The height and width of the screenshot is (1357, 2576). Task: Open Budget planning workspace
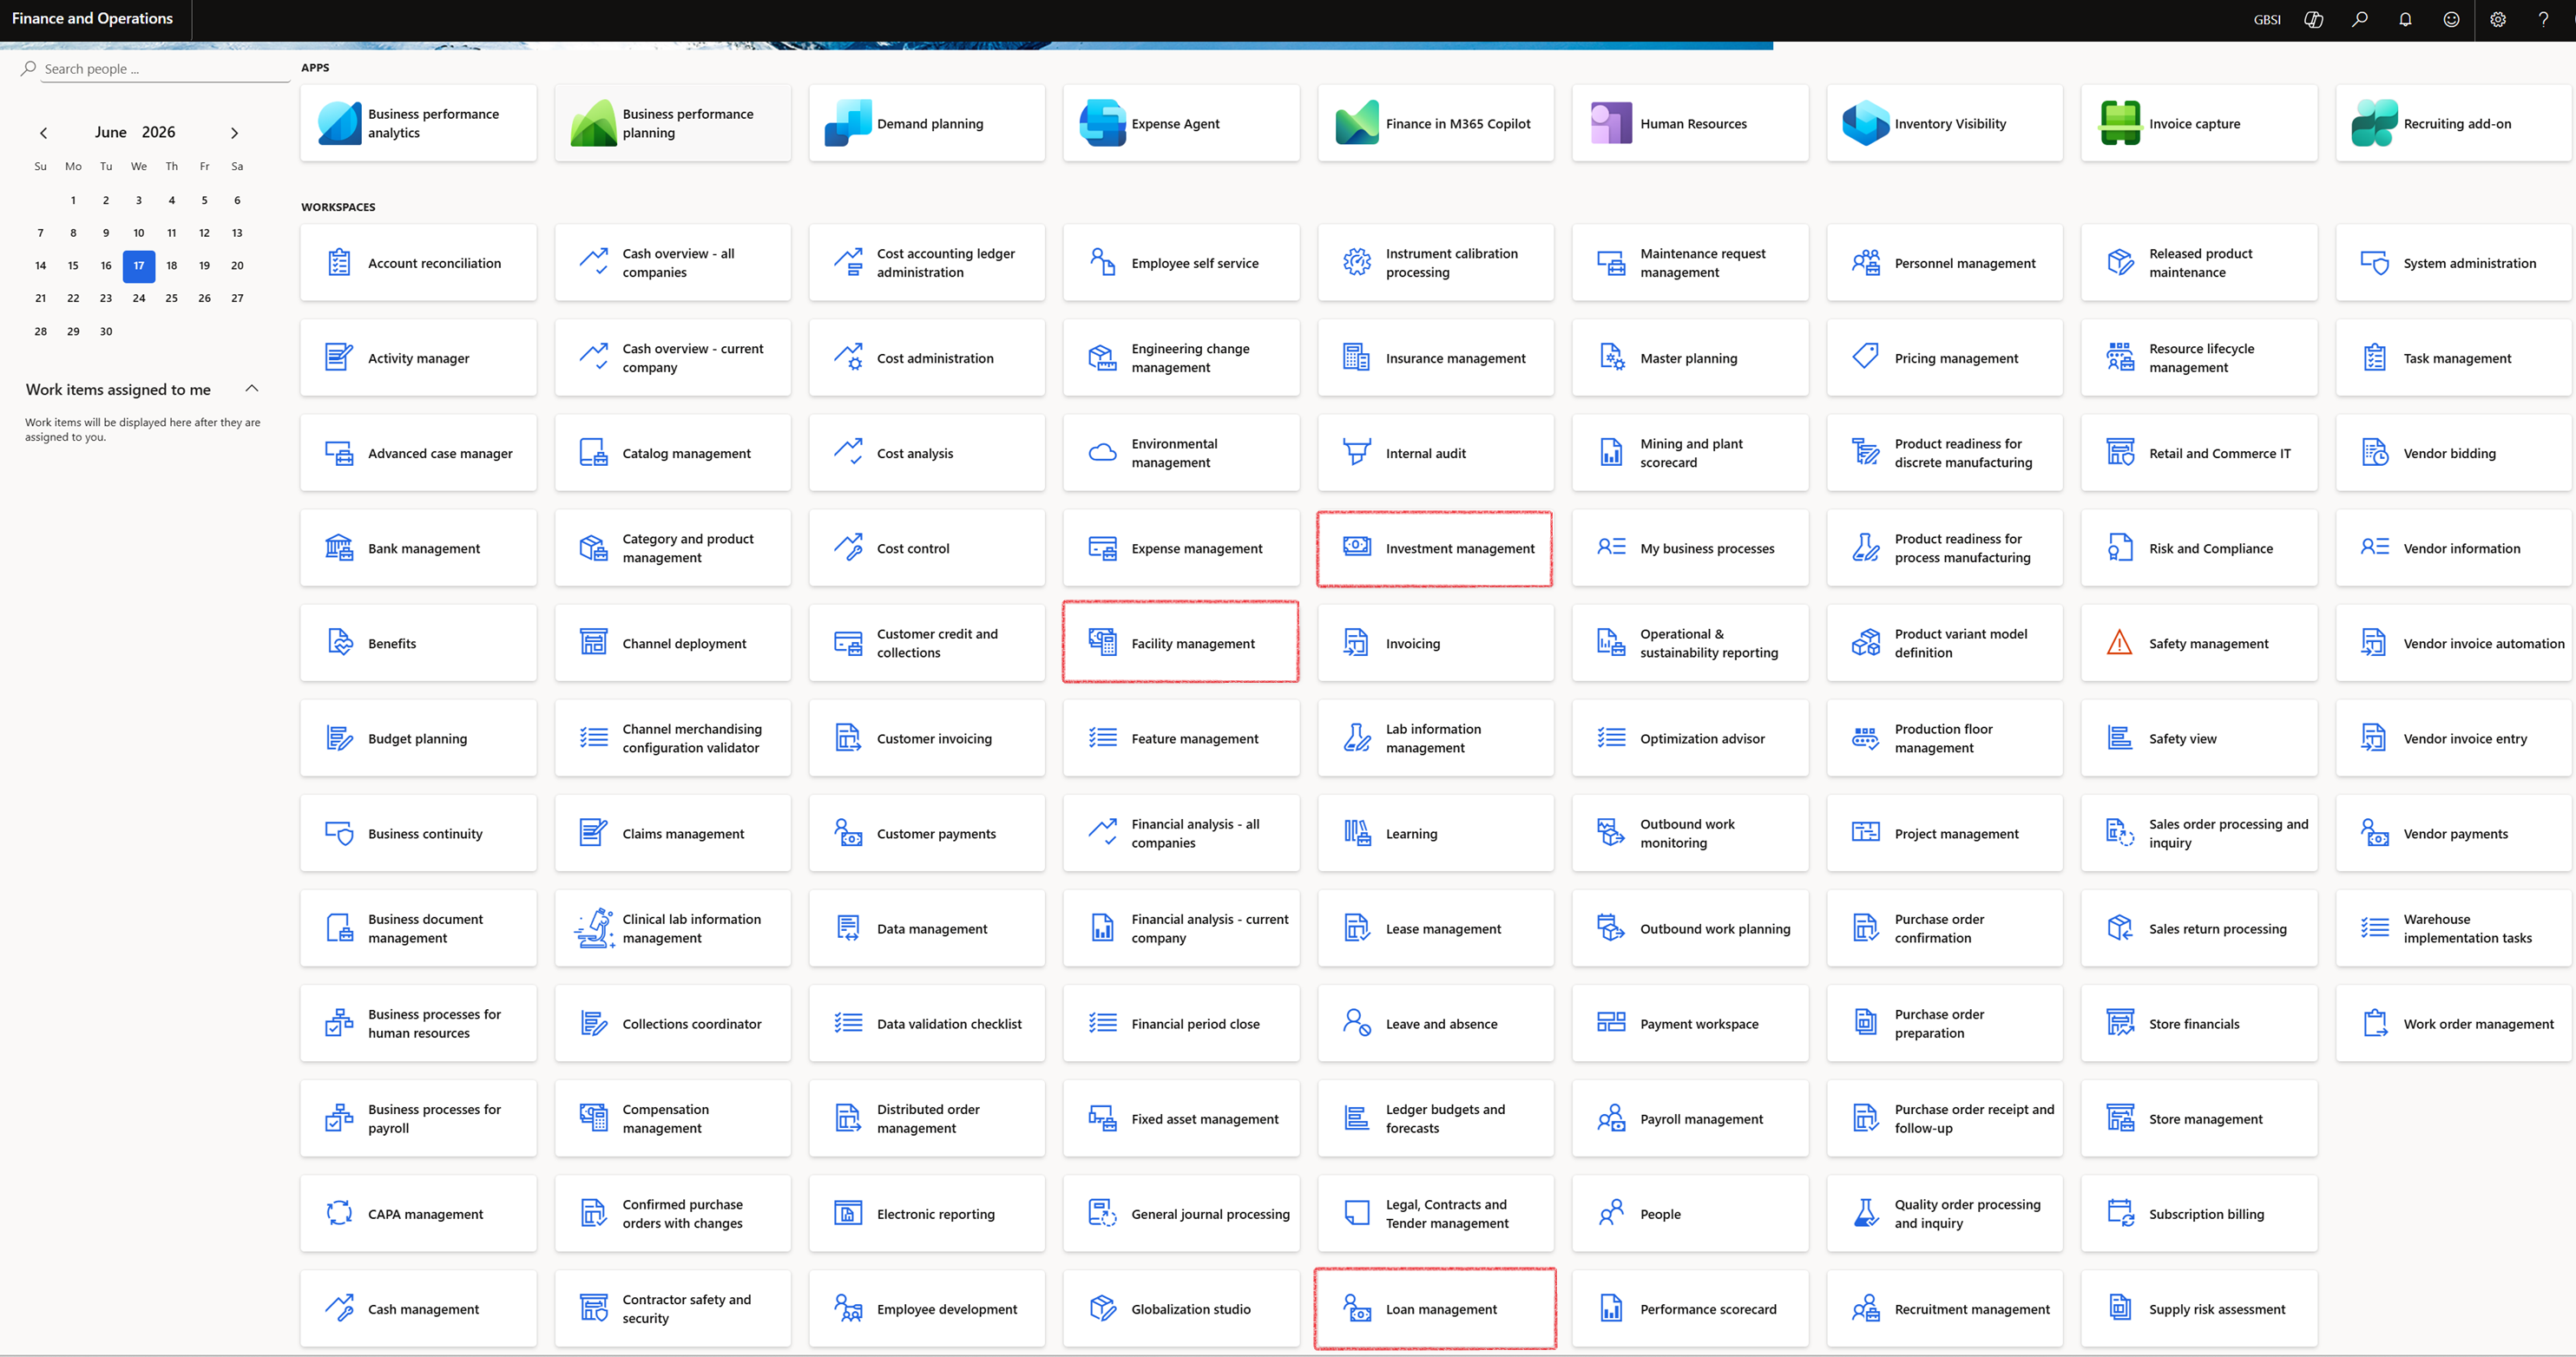point(418,738)
